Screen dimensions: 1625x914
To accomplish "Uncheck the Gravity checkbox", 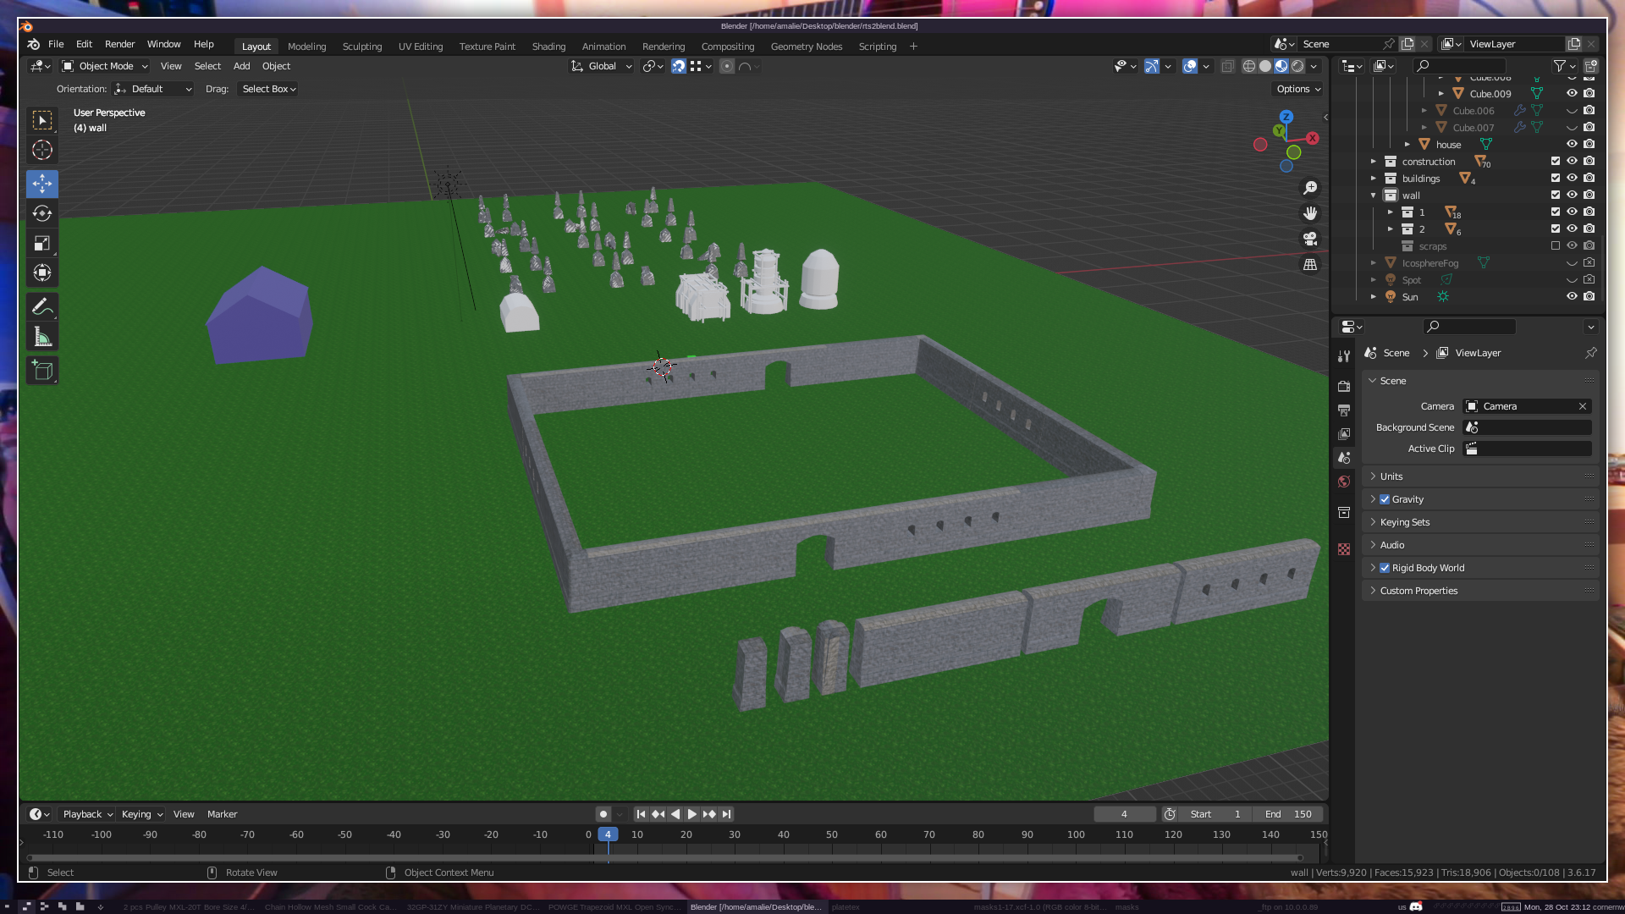I will click(x=1385, y=499).
